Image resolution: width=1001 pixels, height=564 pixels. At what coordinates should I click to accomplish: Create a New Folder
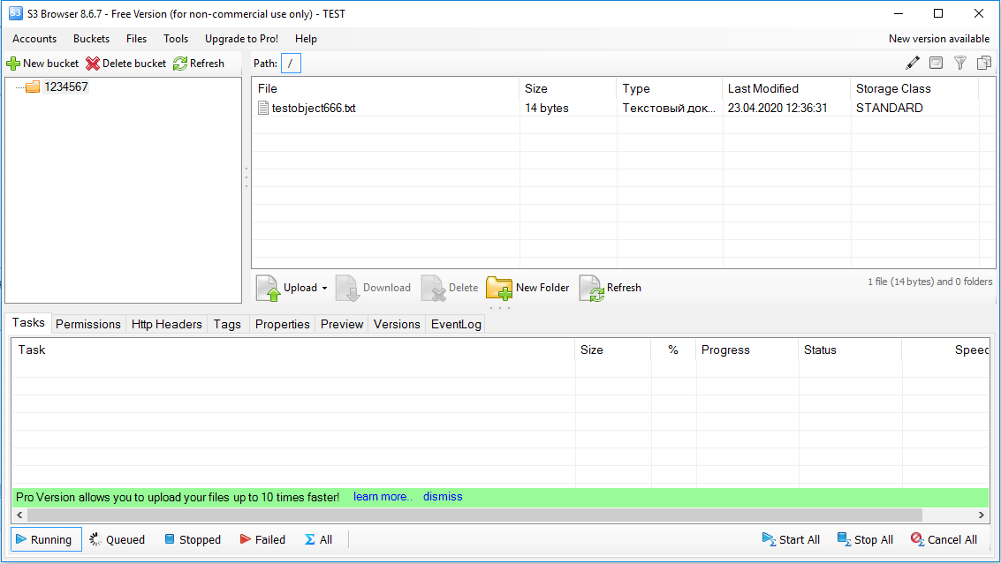coord(527,288)
